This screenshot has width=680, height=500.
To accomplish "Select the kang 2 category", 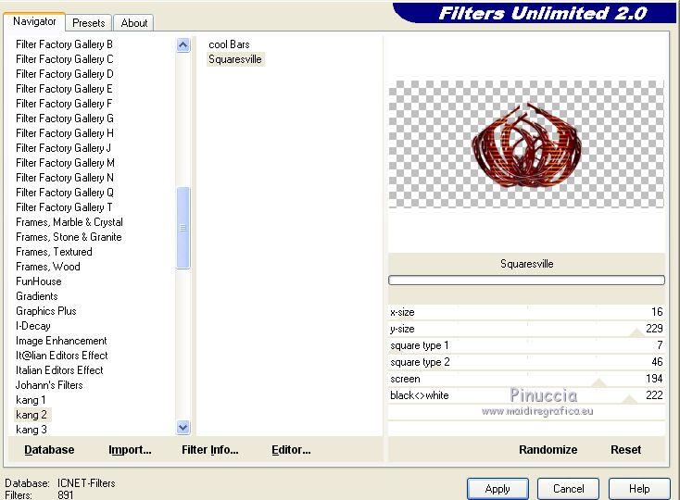I will (x=31, y=415).
